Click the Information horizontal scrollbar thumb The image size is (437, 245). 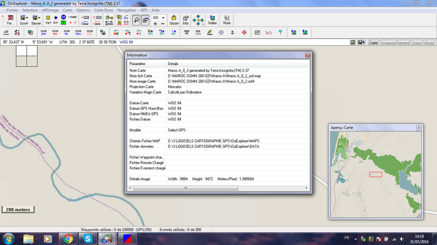[x=186, y=188]
